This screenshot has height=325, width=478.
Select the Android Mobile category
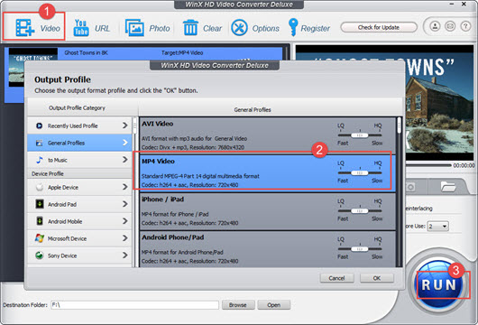79,221
